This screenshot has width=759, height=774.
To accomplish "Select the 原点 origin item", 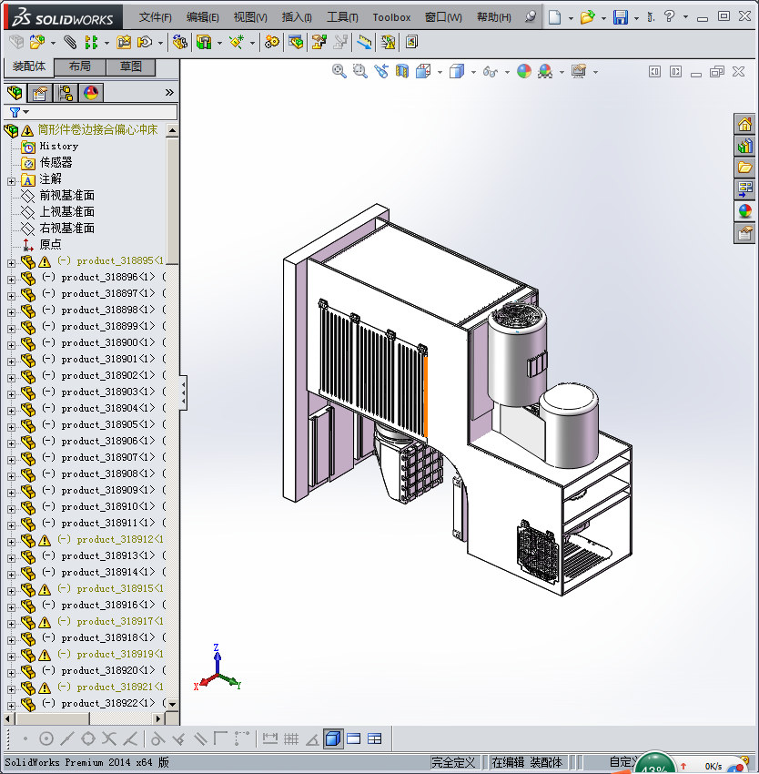I will pos(50,244).
